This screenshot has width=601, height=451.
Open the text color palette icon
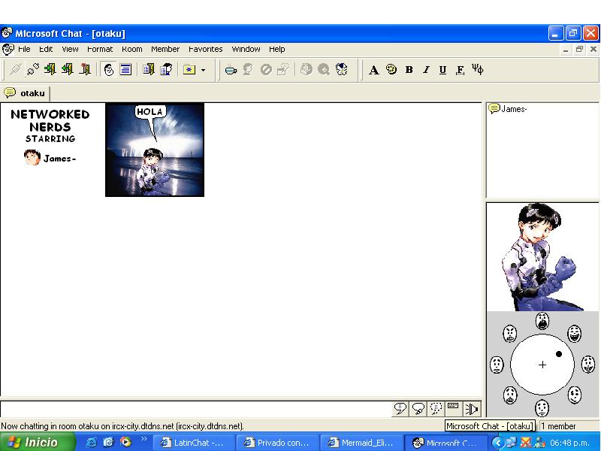(391, 69)
